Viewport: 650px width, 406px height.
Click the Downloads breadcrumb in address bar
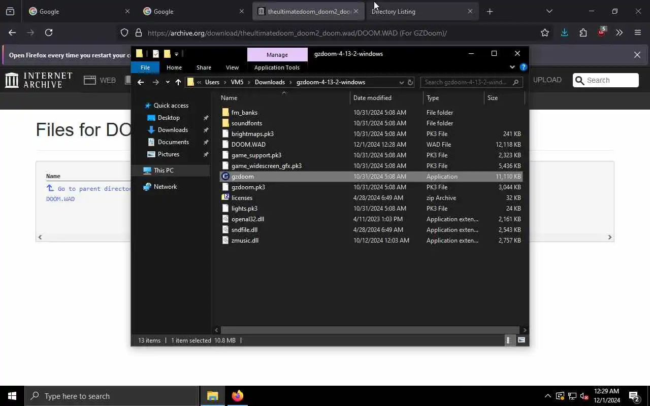270,82
